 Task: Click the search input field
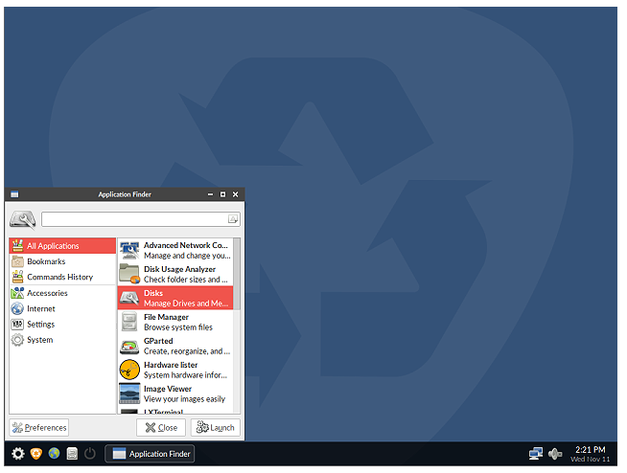tap(141, 219)
